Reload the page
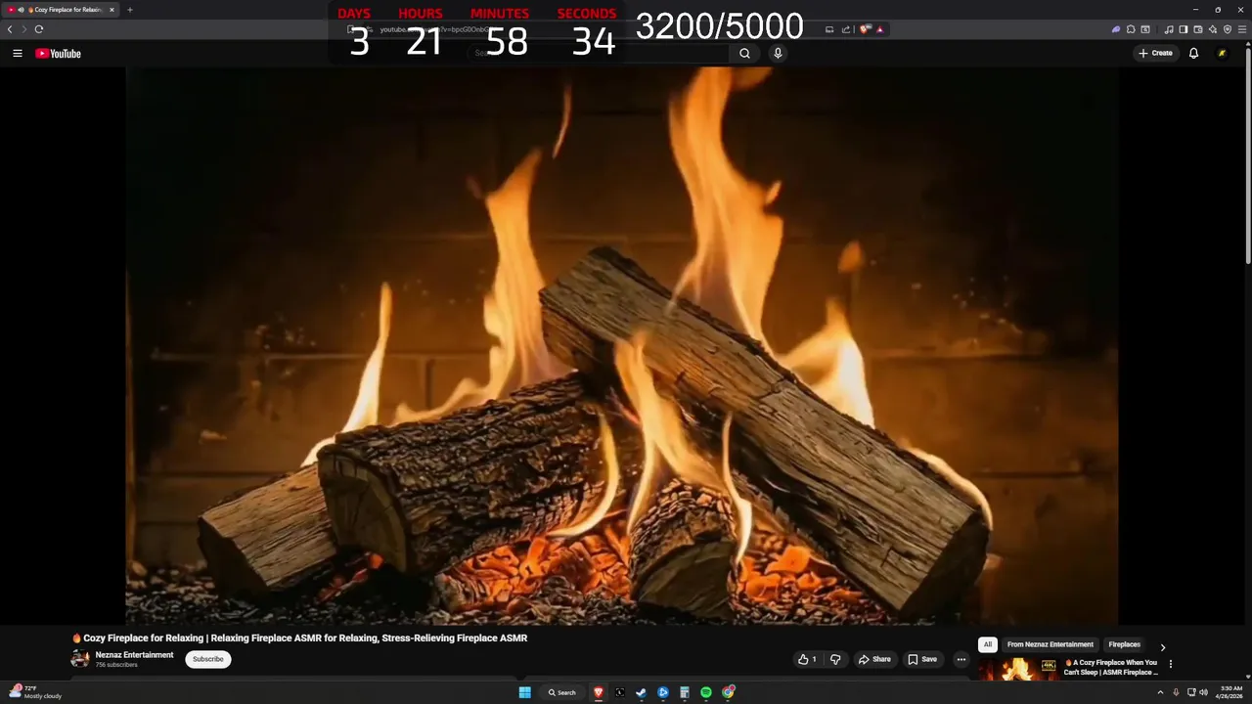The image size is (1252, 704). [x=39, y=29]
